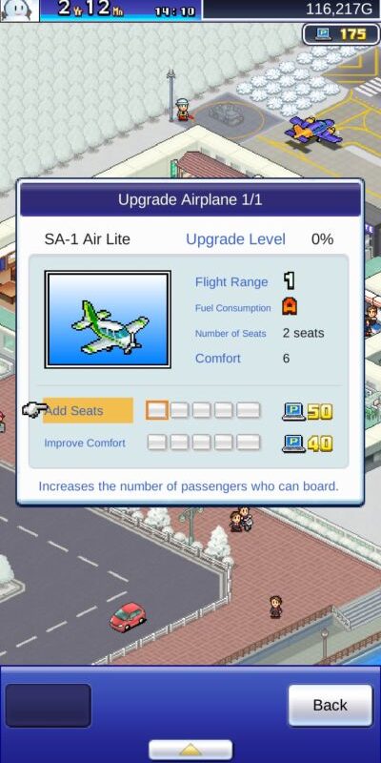381x763 pixels.
Task: Select the Add Seats upgrade option
Action: (x=88, y=411)
